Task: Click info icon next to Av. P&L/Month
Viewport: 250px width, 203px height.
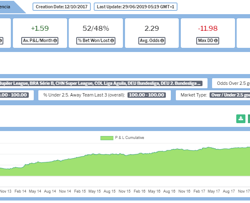Action: point(55,41)
